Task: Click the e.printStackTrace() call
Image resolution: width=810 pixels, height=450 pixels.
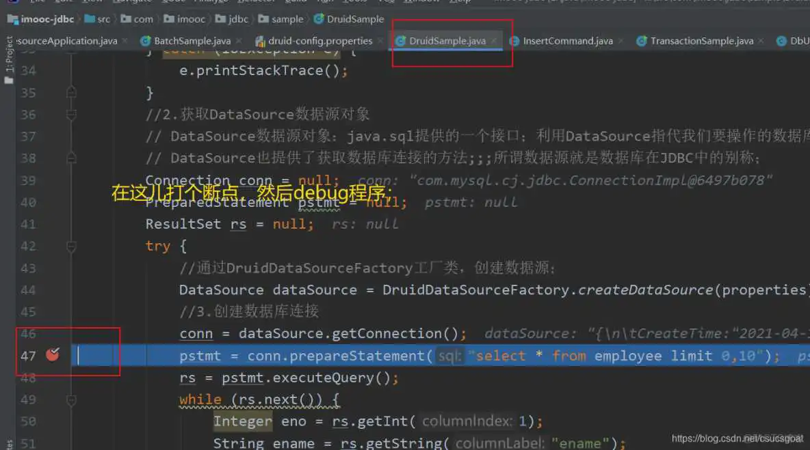Action: click(263, 70)
